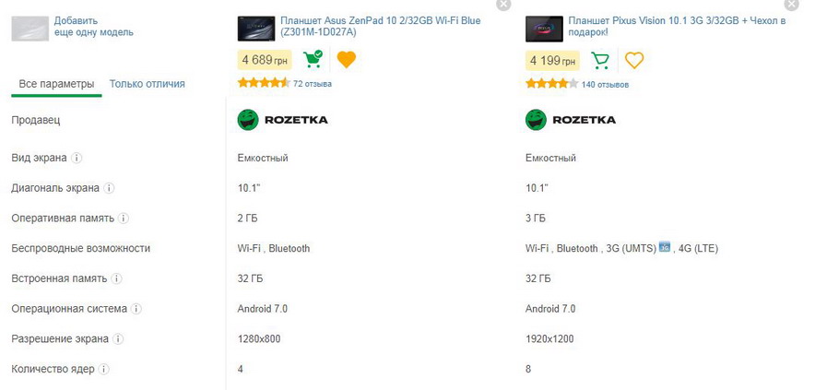Remove Asus ZenPad from comparison
Viewport: 827px width, 390px height.
coord(503,4)
